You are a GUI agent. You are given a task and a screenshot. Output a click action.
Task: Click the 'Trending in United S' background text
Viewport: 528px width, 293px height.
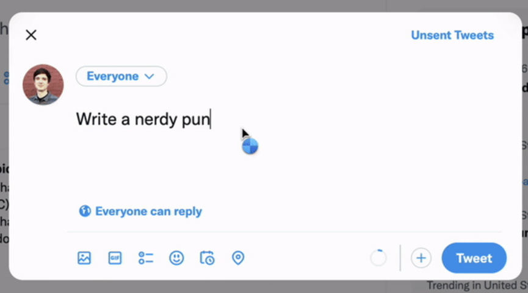click(x=476, y=286)
